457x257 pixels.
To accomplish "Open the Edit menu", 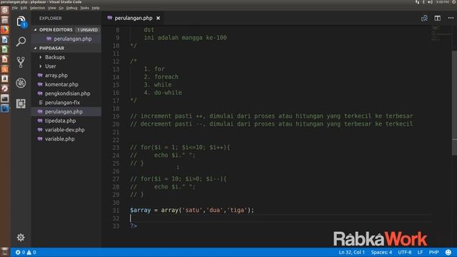I will click(24, 8).
